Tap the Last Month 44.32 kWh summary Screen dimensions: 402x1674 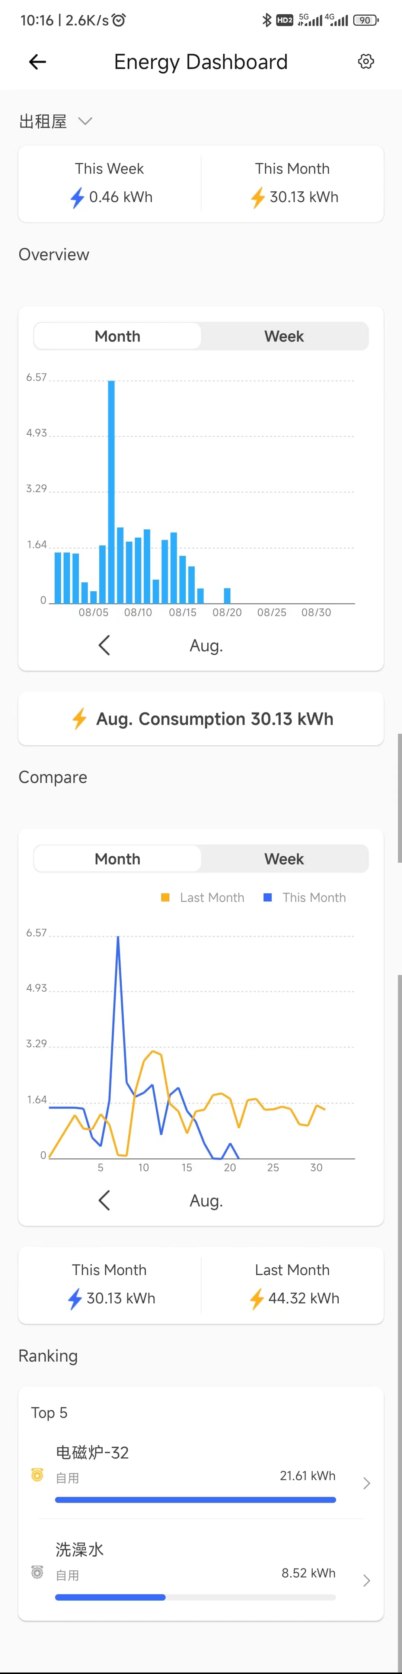pyautogui.click(x=293, y=1285)
